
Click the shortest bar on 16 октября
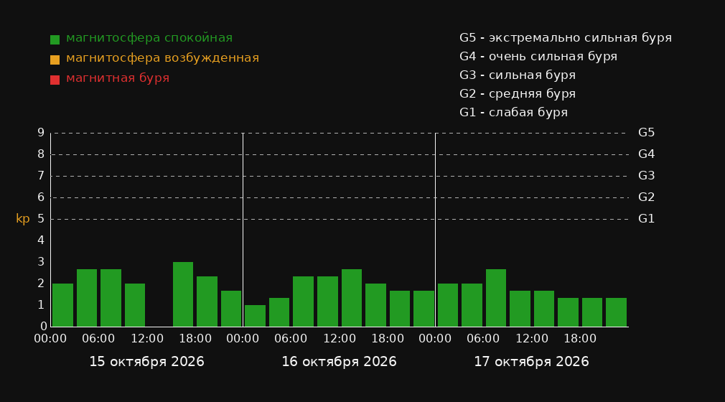pyautogui.click(x=256, y=316)
